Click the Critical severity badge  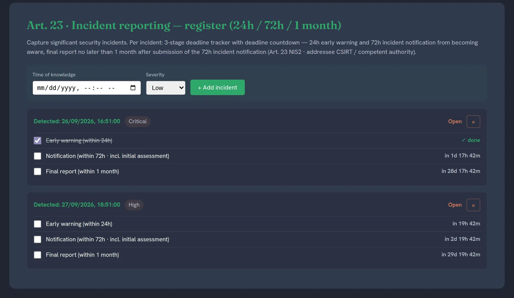click(137, 121)
